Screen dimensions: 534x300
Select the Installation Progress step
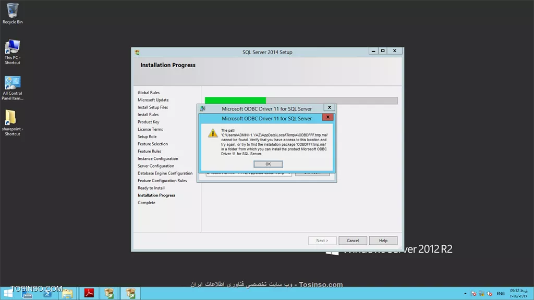point(156,195)
